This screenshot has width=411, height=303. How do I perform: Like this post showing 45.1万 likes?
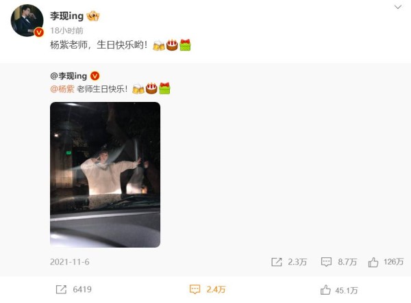pos(325,290)
